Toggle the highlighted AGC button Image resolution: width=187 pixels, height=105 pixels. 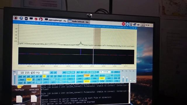tap(29, 80)
